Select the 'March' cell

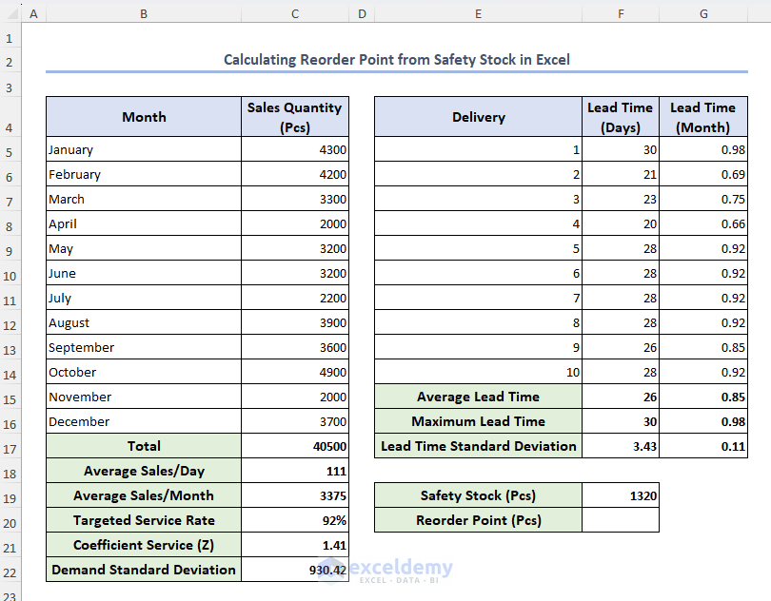click(x=144, y=199)
